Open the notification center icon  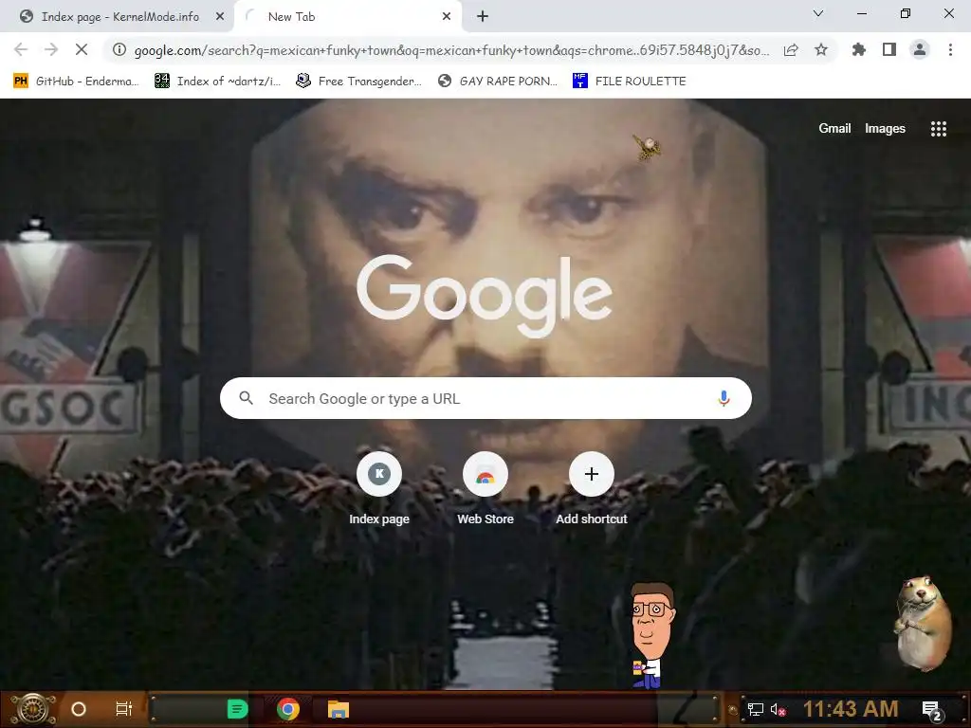click(x=932, y=710)
